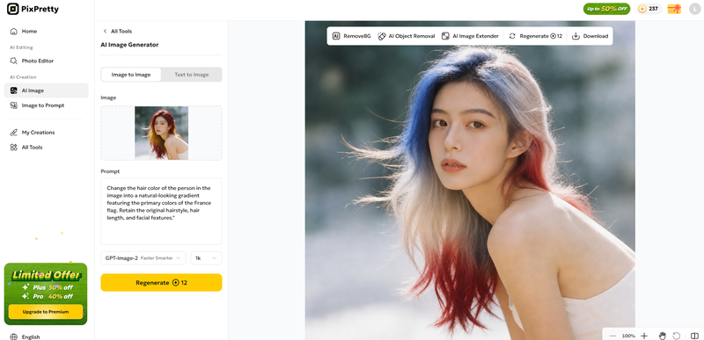This screenshot has height=340, width=704.
Task: Click the Up to 50% OFF badge
Action: 606,9
